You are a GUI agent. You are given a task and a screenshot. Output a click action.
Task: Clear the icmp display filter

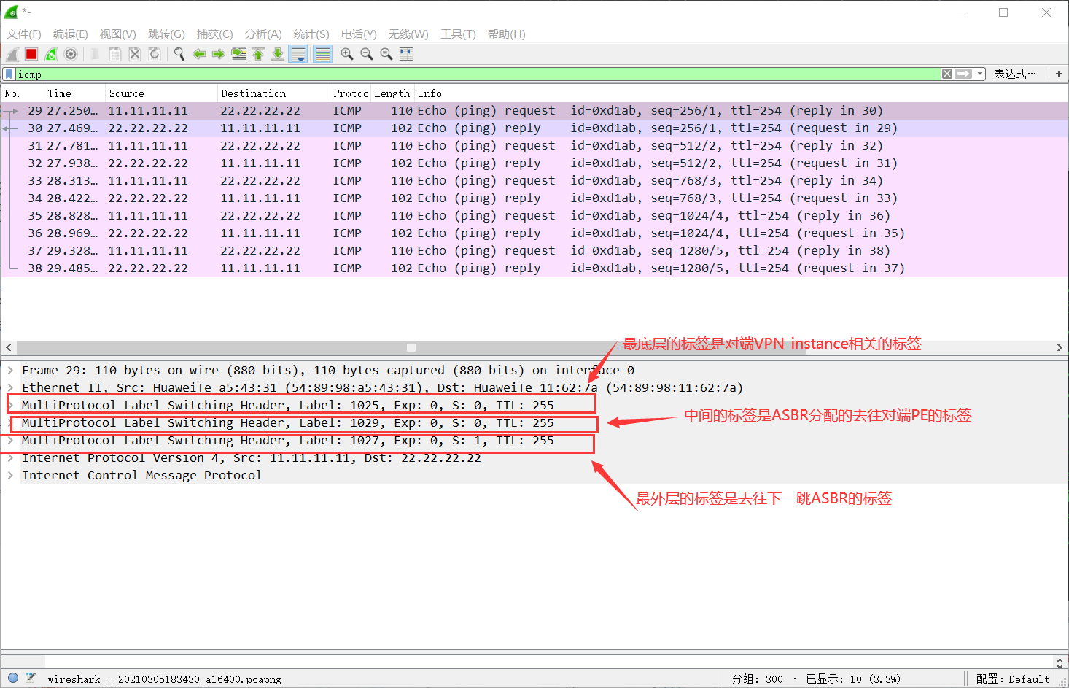click(946, 74)
